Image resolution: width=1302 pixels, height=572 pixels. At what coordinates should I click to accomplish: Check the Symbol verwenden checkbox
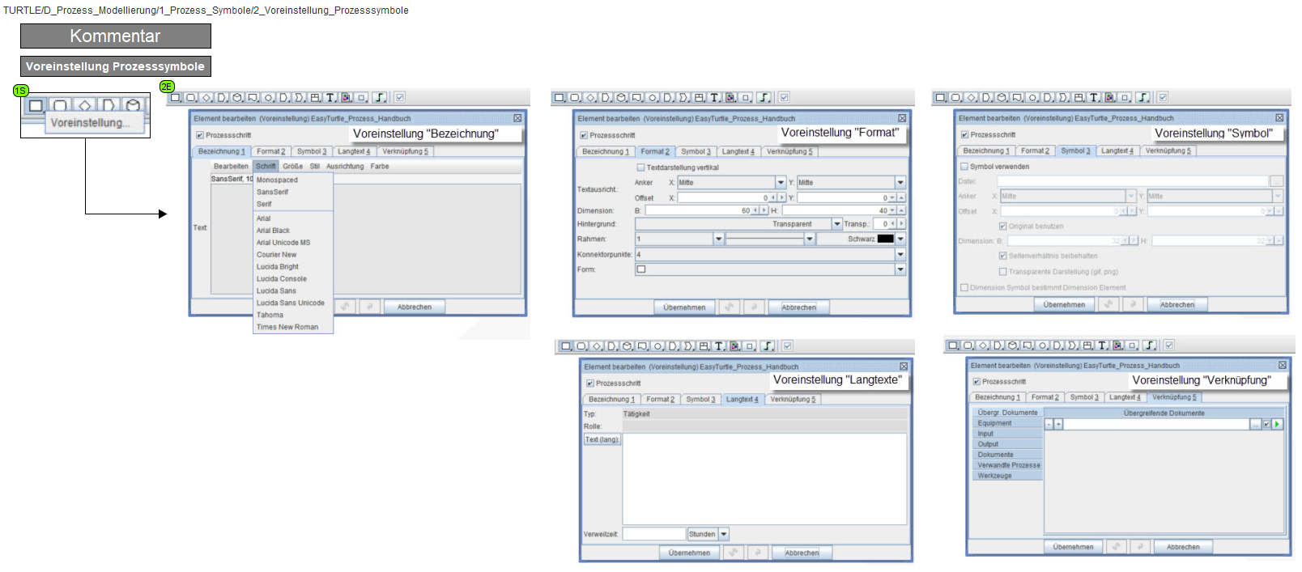(x=964, y=167)
